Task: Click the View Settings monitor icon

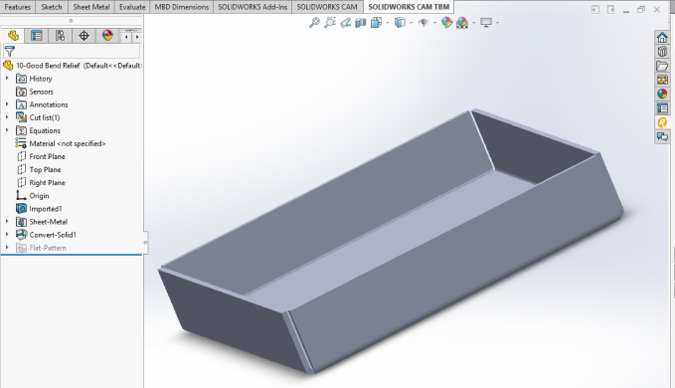Action: point(486,23)
